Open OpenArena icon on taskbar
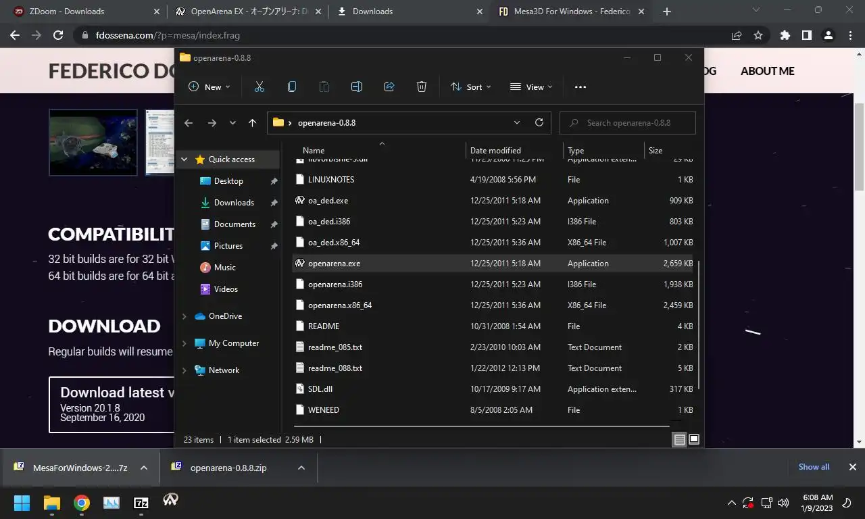Image resolution: width=865 pixels, height=519 pixels. coord(171,500)
